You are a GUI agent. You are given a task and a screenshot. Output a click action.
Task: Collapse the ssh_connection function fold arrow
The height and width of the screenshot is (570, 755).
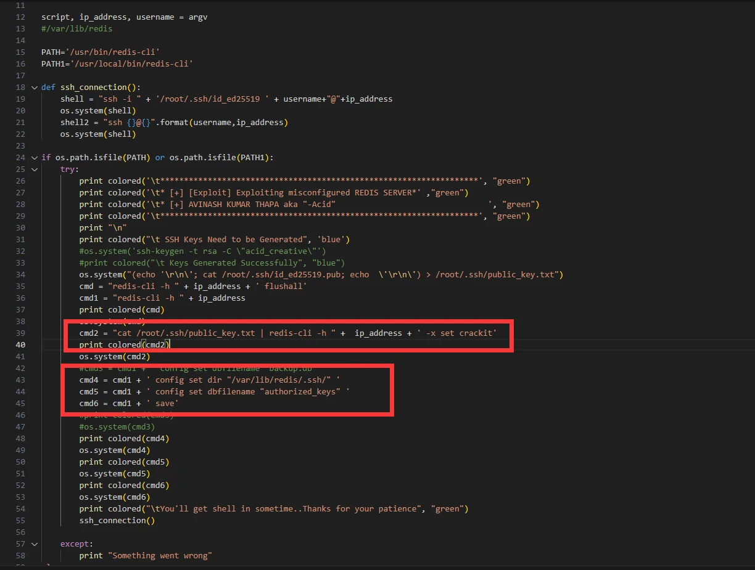tap(35, 87)
